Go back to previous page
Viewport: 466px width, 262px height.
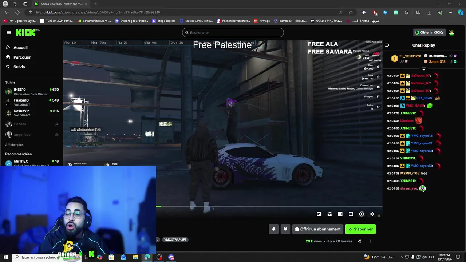tap(7, 12)
